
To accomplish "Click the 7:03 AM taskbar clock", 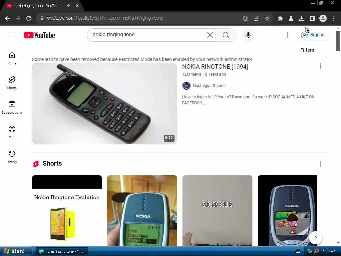I will click(x=329, y=251).
